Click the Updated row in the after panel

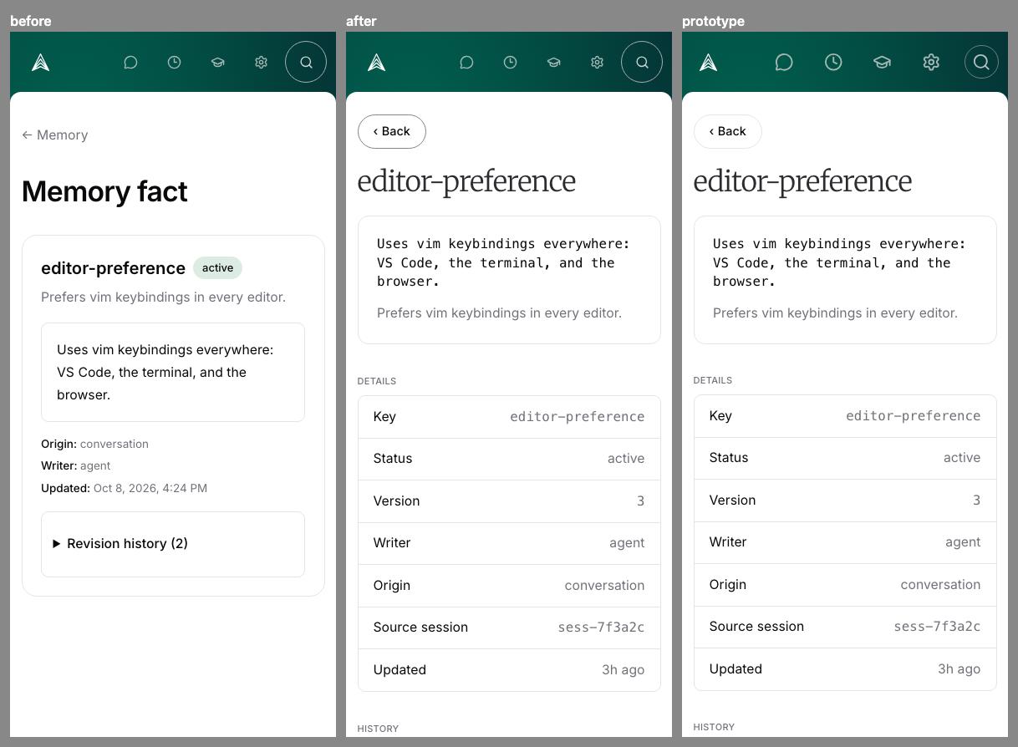(509, 670)
